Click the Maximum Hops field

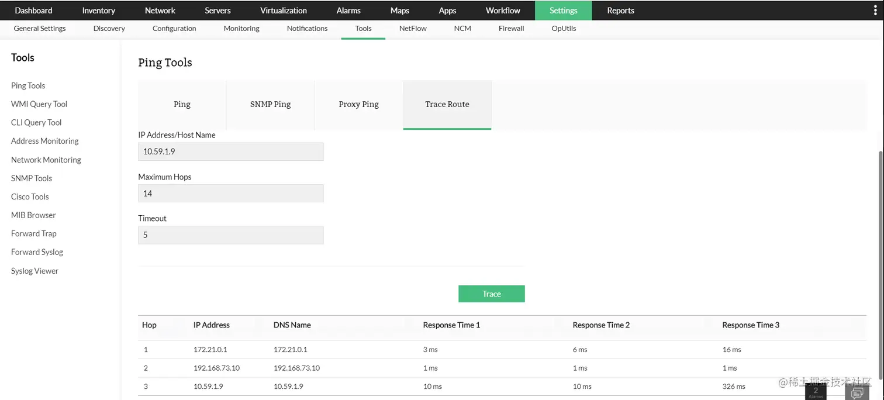tap(230, 193)
